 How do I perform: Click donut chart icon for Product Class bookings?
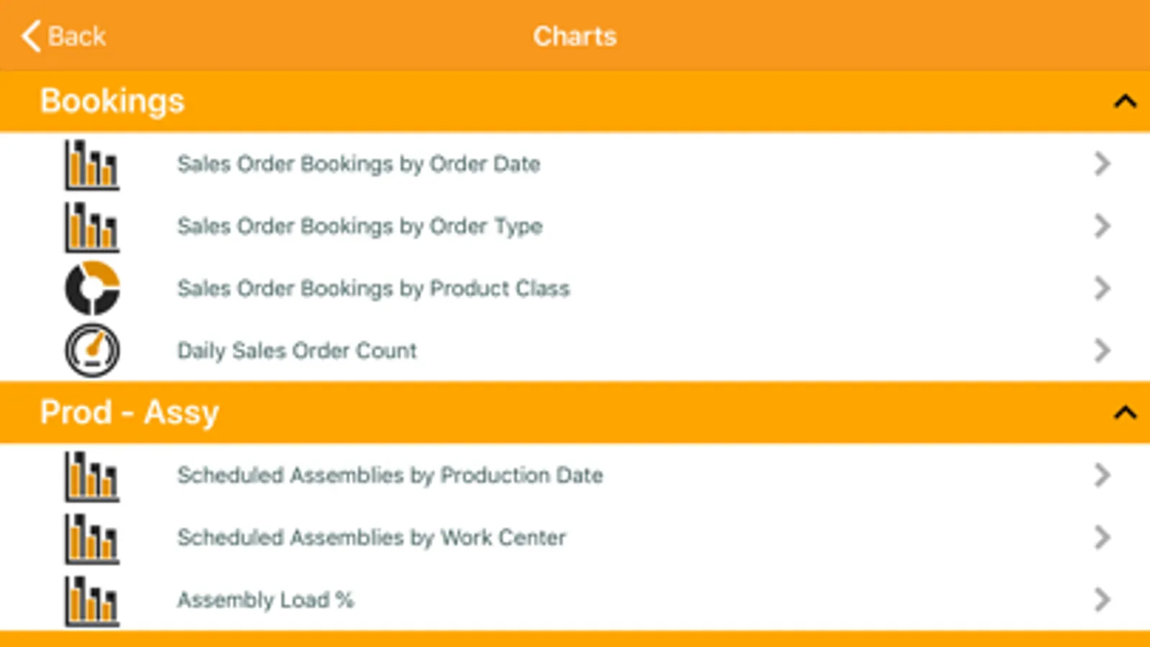click(92, 288)
